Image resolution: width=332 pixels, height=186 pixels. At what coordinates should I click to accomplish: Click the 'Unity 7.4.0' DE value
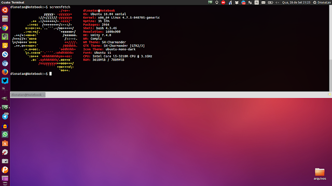click(x=101, y=35)
